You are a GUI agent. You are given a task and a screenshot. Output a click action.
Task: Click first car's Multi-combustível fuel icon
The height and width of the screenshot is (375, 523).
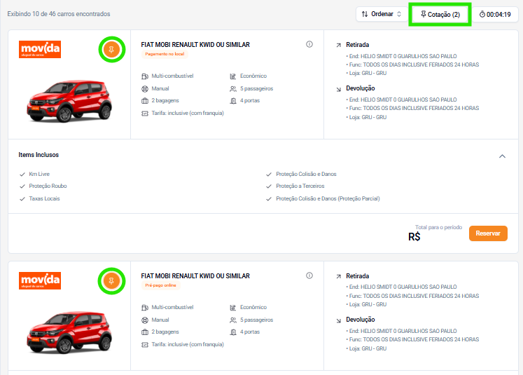[x=145, y=76]
